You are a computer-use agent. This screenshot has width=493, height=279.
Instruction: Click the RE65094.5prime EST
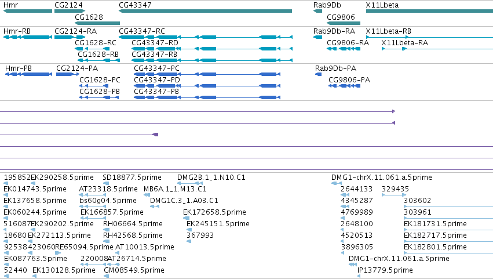(x=58, y=253)
